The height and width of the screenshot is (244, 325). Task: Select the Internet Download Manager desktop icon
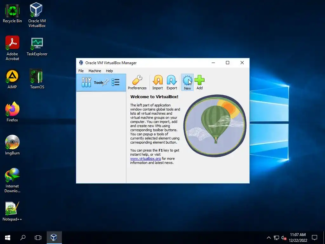pos(12,180)
